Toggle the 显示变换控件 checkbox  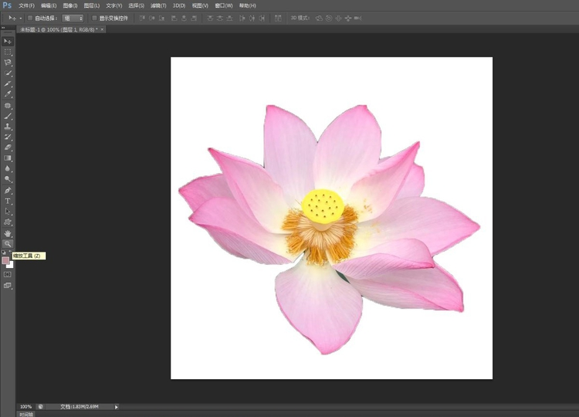pos(94,18)
